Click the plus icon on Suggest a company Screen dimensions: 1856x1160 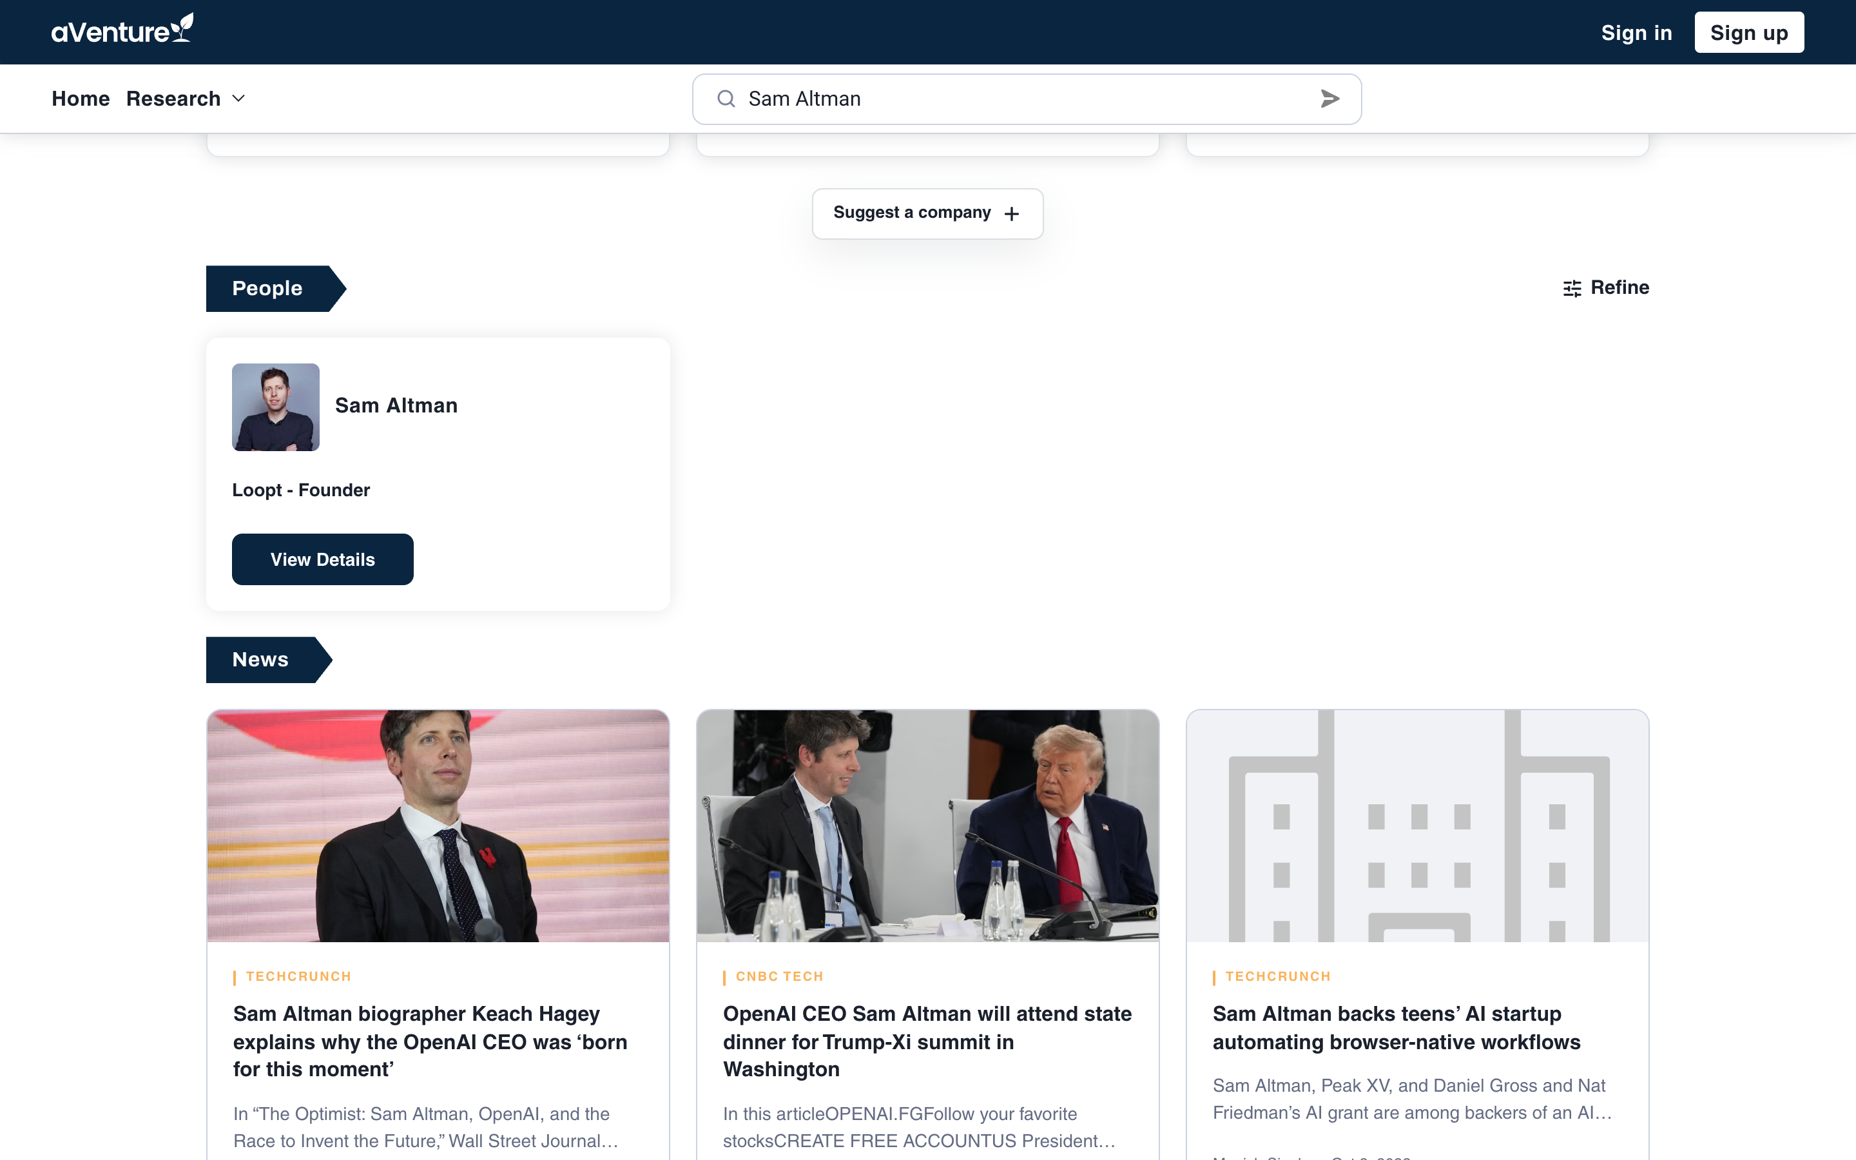click(x=1012, y=214)
